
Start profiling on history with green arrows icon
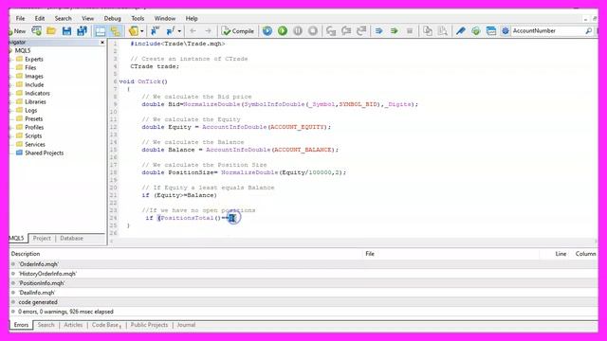click(x=395, y=31)
